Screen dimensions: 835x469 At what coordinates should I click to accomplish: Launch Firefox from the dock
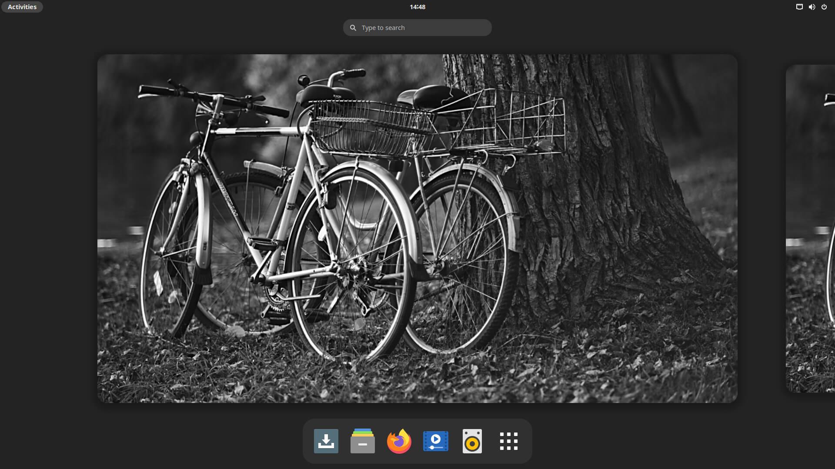(399, 441)
